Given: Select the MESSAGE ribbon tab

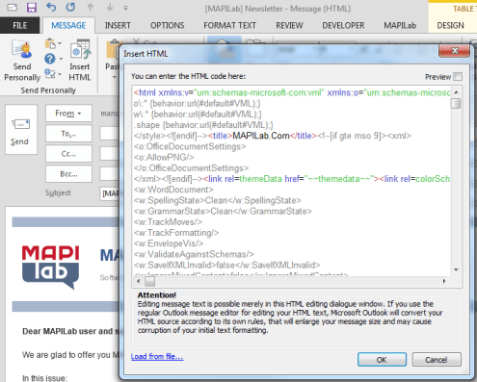Looking at the screenshot, I should [x=68, y=25].
